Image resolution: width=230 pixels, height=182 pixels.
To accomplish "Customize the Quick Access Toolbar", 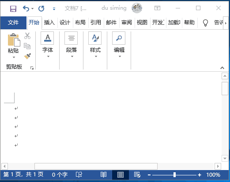I will click(54, 9).
